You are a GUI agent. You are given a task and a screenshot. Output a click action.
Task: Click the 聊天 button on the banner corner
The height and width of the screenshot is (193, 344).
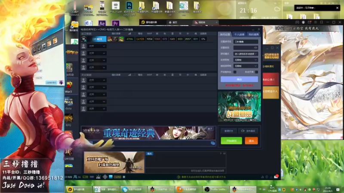pos(210,129)
